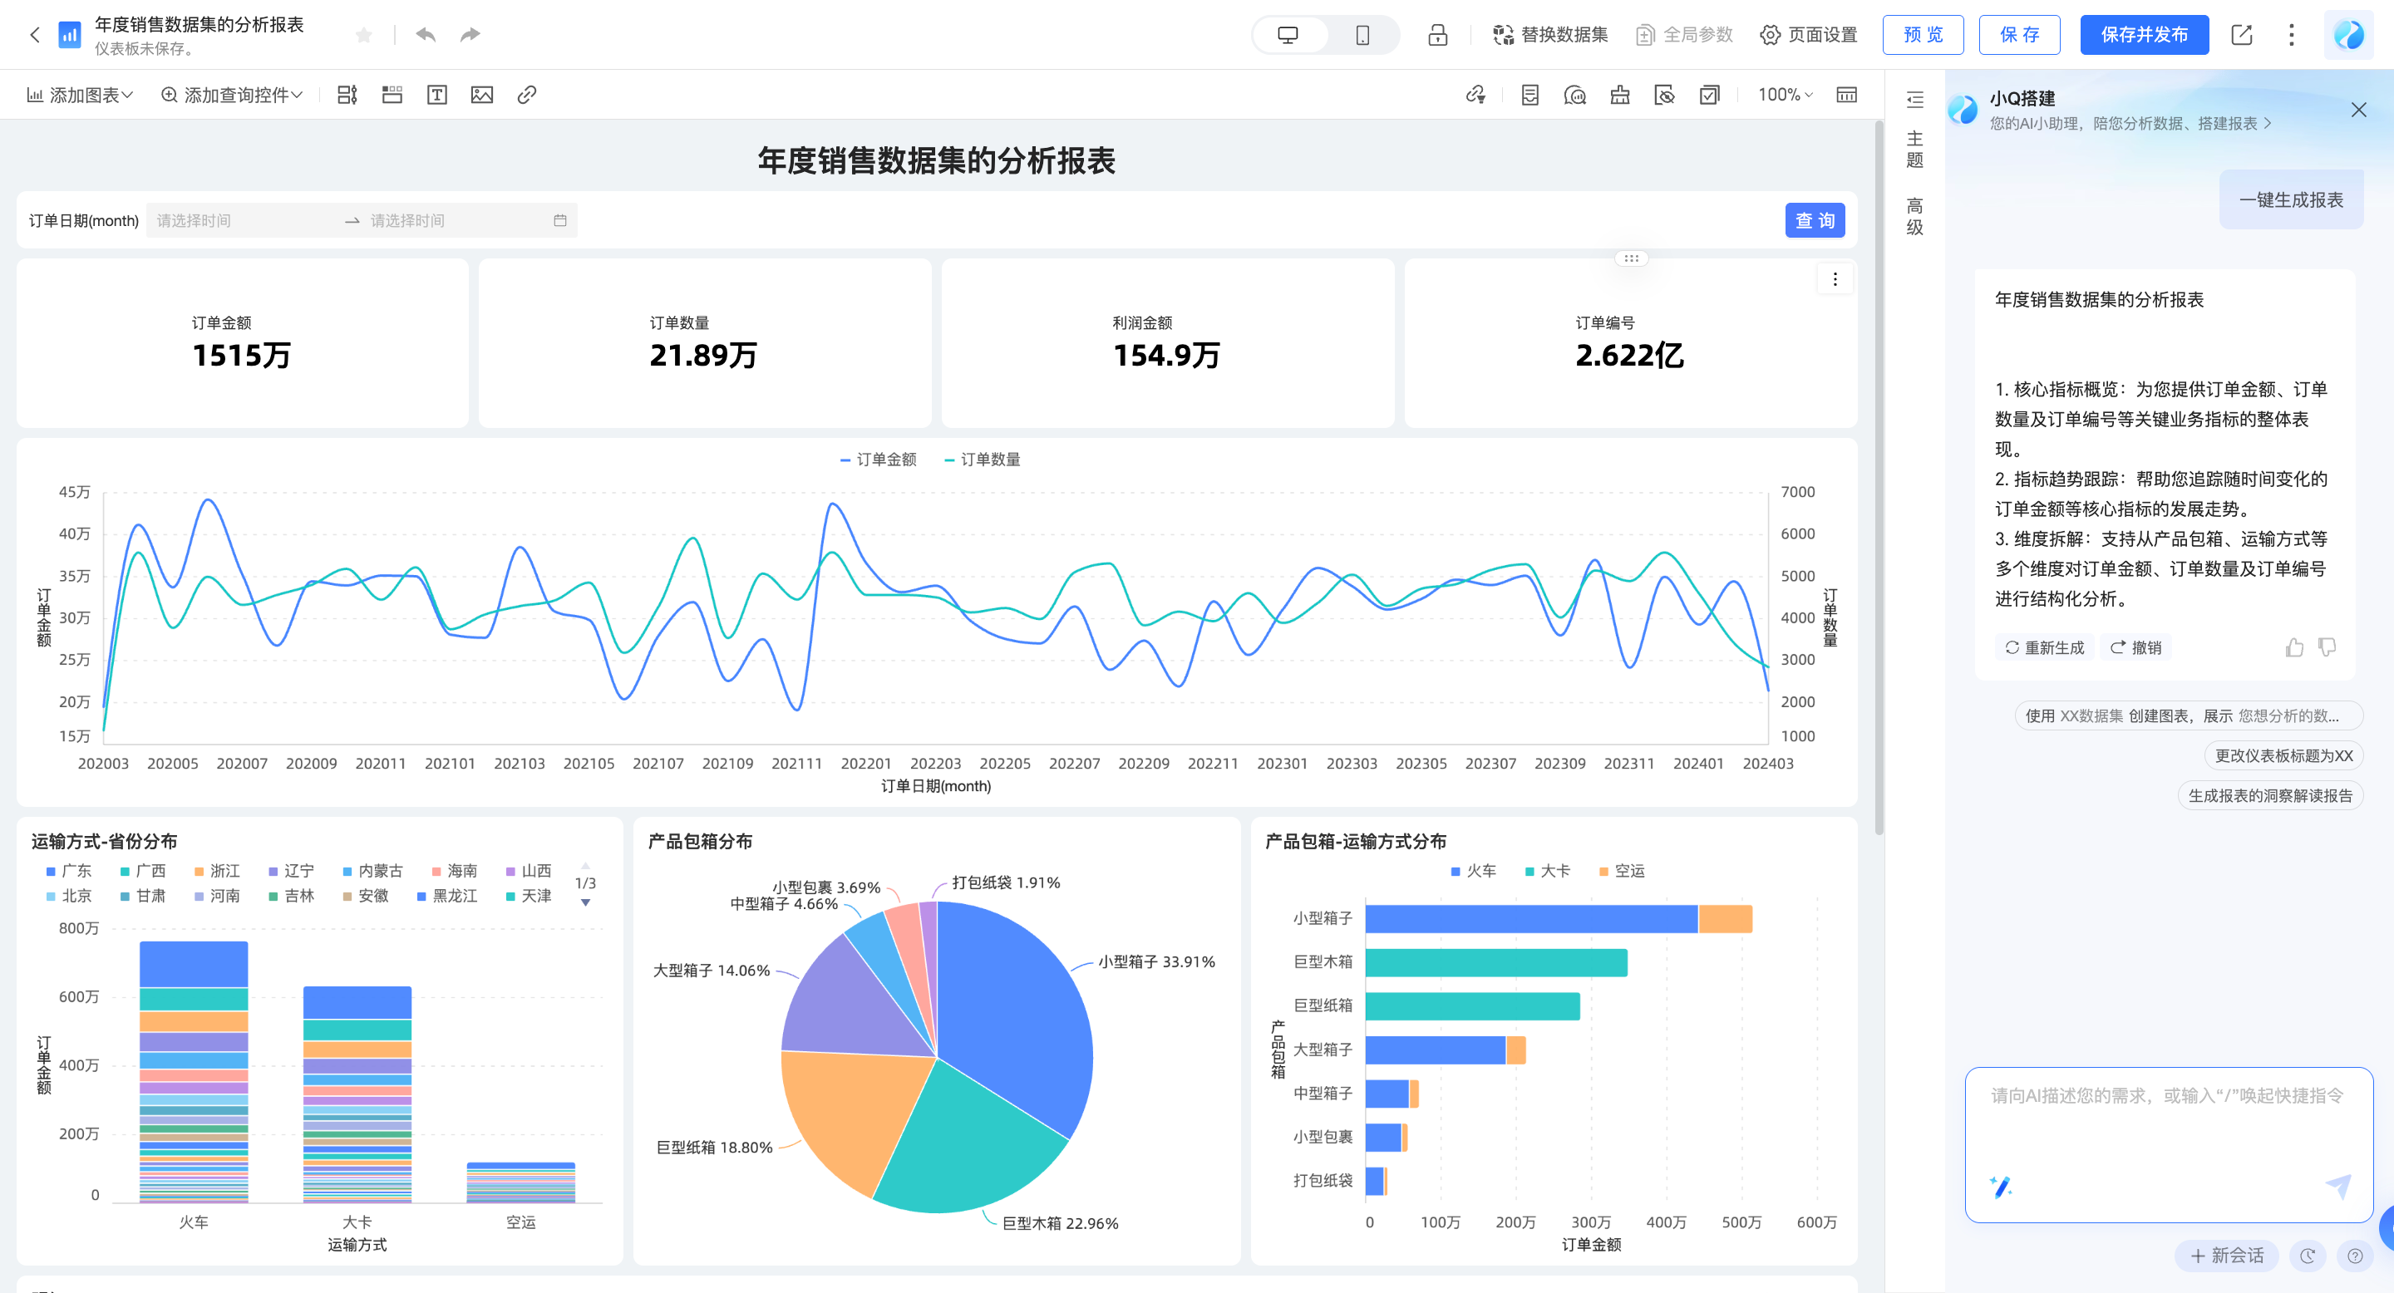
Task: Open the AI insight chat icon
Action: coord(1574,95)
